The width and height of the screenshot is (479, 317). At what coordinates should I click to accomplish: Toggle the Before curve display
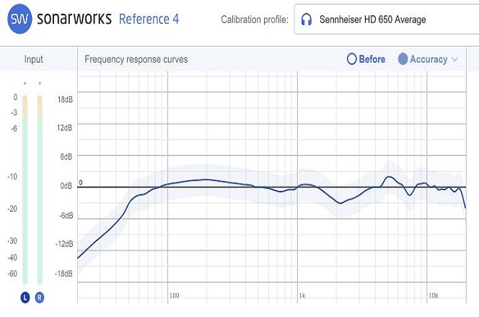(352, 59)
